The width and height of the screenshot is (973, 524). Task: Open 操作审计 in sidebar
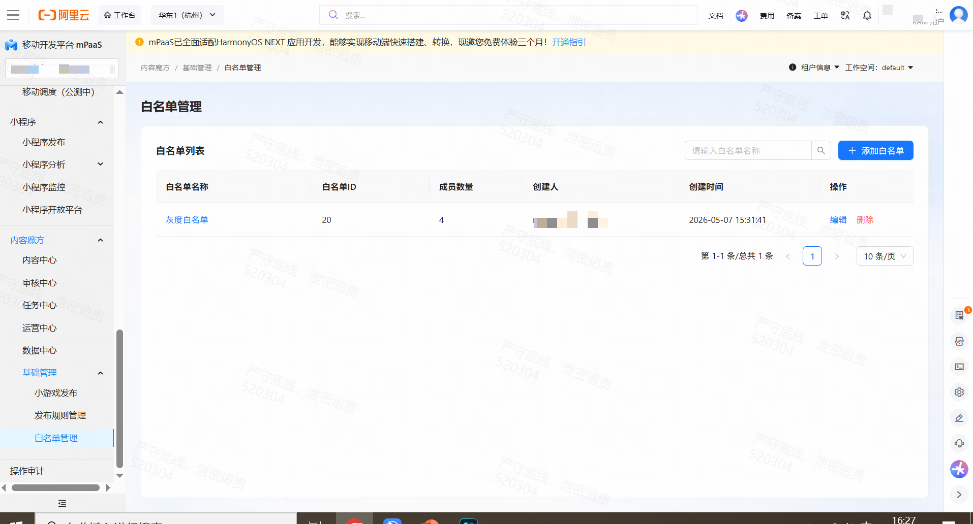[x=27, y=471]
